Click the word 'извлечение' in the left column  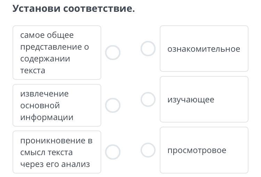coord(45,94)
